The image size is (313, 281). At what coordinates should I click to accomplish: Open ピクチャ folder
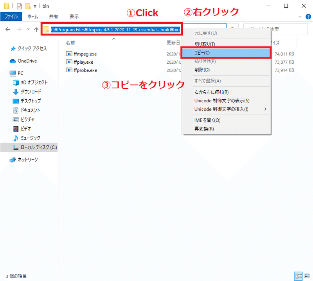coord(27,119)
